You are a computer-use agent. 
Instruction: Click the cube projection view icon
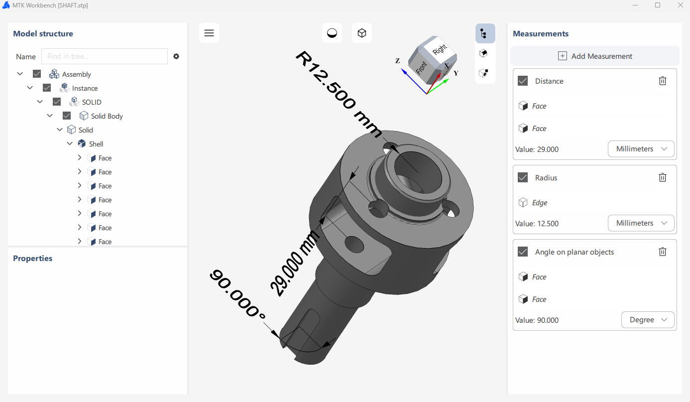(x=362, y=33)
